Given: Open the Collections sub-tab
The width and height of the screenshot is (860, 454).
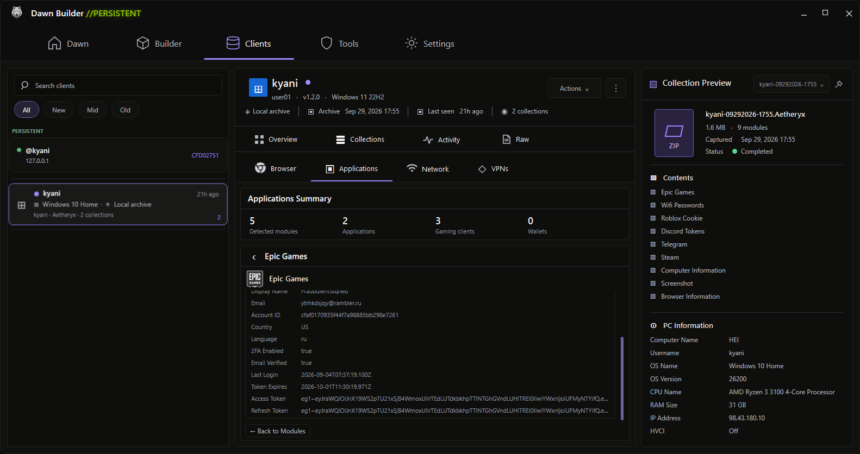Looking at the screenshot, I should (360, 140).
